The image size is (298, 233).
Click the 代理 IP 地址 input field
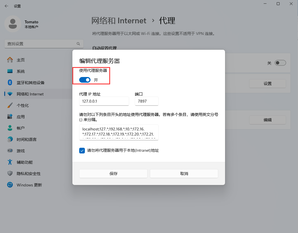coord(104,101)
